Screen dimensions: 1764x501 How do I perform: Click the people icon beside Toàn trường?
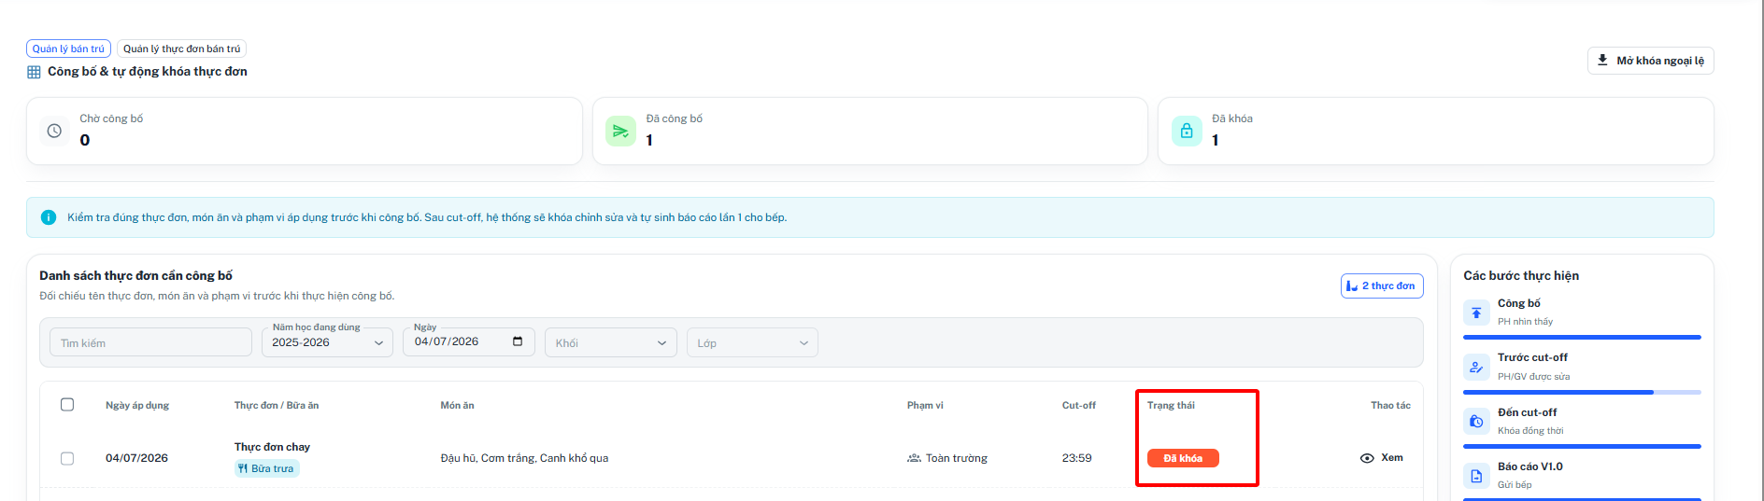[914, 458]
